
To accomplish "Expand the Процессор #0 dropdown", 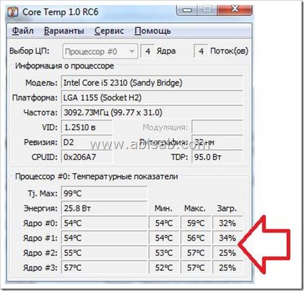I will pyautogui.click(x=100, y=51).
